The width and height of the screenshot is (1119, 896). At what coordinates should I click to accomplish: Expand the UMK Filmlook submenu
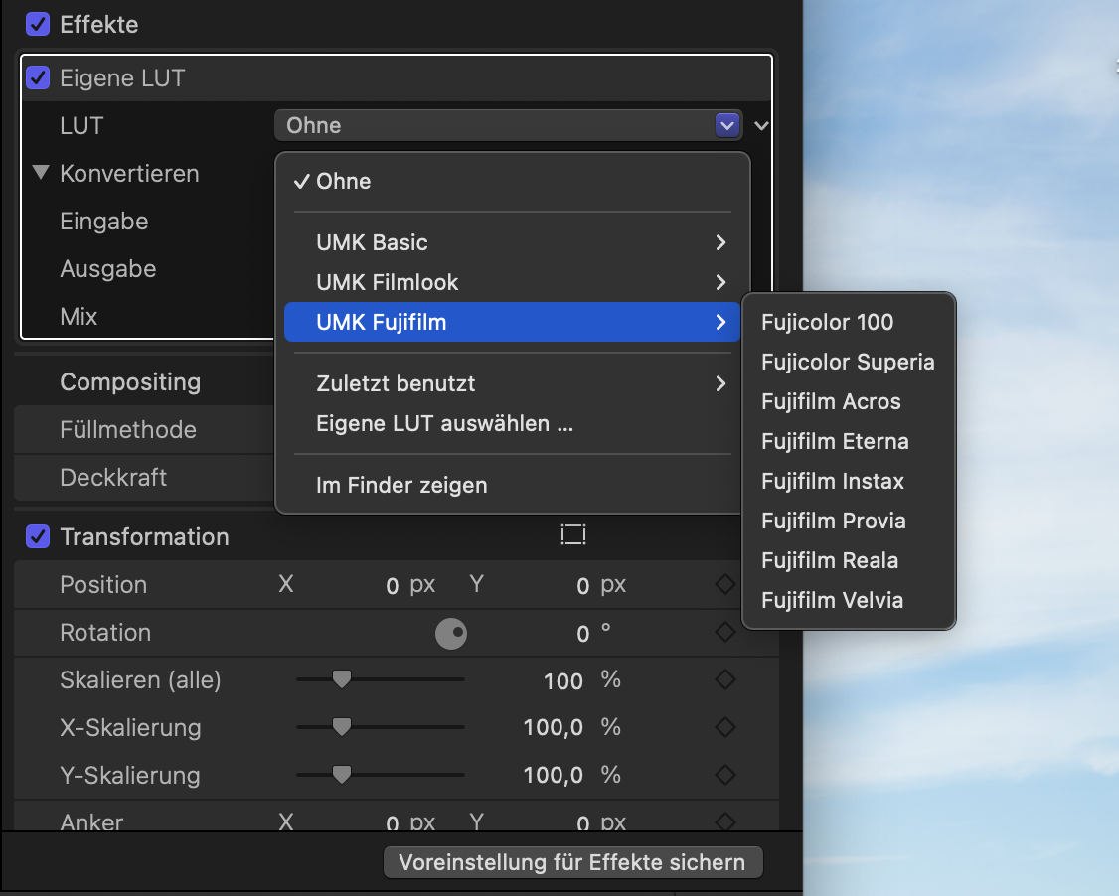[512, 282]
